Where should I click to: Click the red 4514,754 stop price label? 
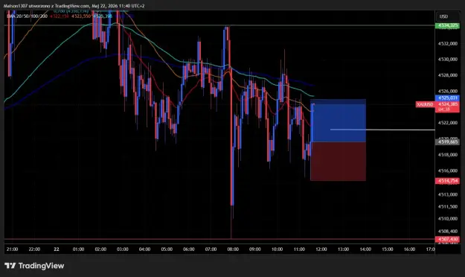(447, 181)
